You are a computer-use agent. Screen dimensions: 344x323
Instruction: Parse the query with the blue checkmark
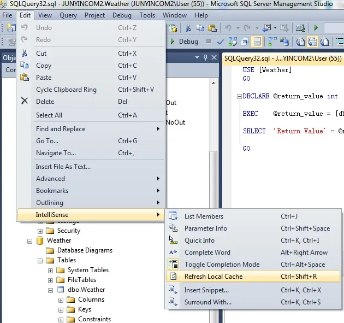(221, 42)
